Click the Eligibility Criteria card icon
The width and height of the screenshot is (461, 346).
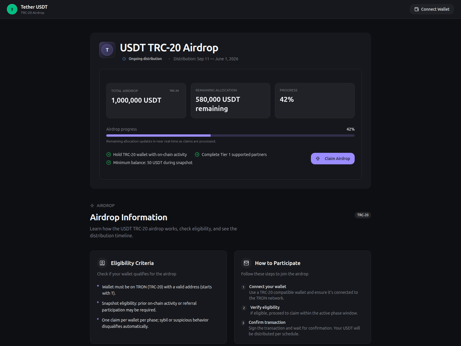point(102,263)
